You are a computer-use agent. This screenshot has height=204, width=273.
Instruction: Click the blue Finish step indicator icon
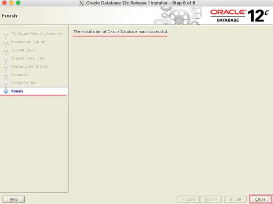[6, 91]
